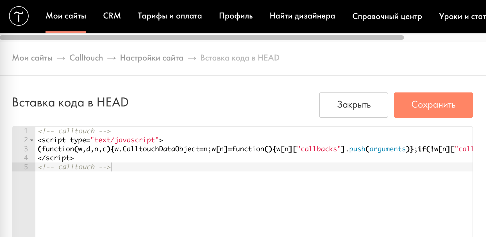Follow the Мои сайты breadcrumb link
Screen dimensions: 486x237
(x=32, y=58)
